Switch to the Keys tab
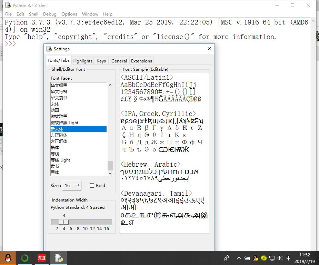Image resolution: width=319 pixels, height=265 pixels. (101, 61)
